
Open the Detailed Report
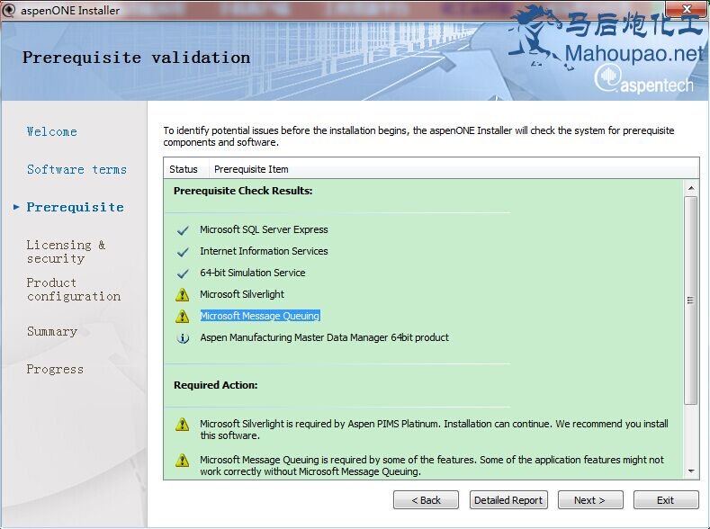coord(508,500)
